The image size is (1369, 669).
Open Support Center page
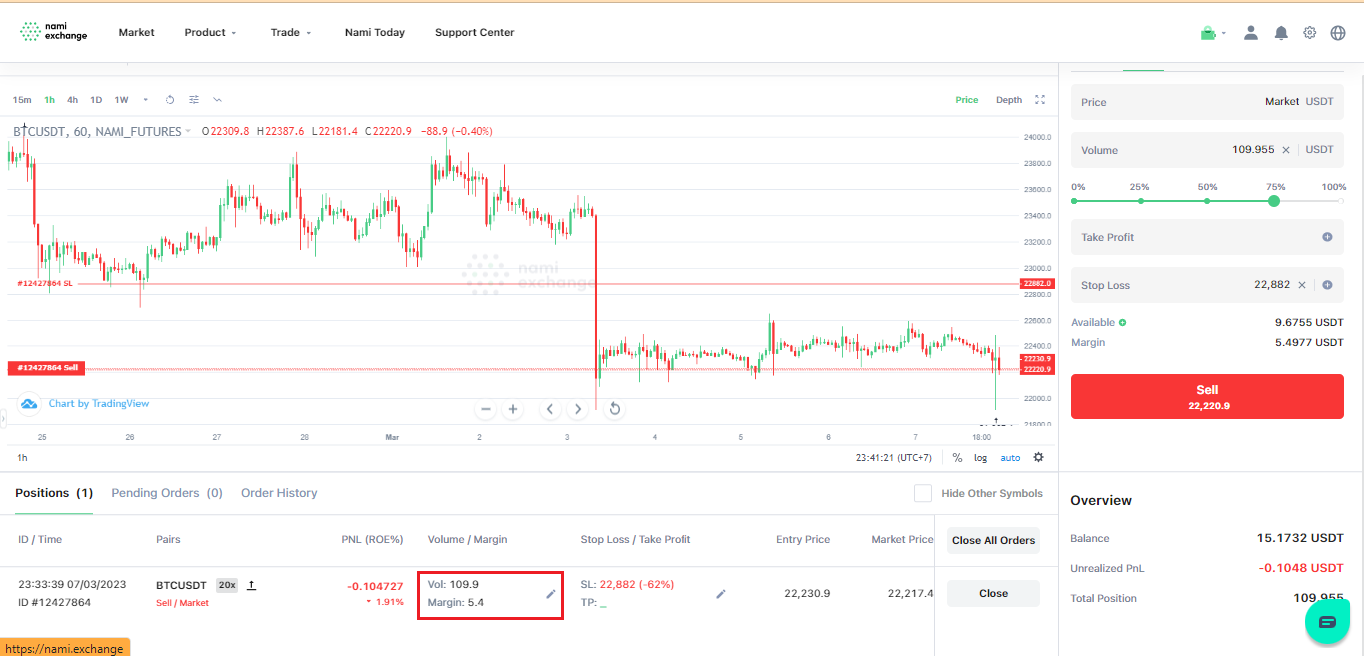[475, 33]
